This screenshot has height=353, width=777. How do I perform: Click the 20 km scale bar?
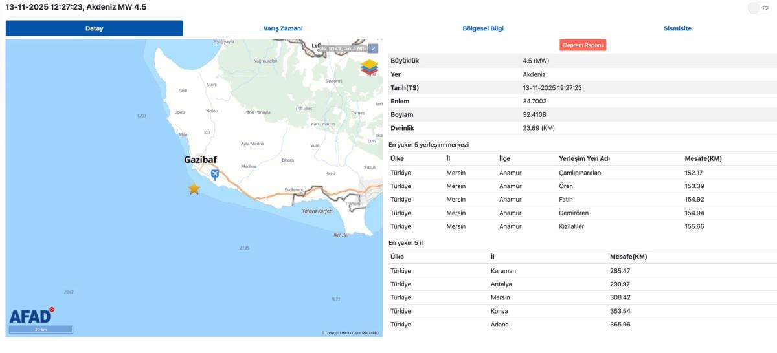41,330
